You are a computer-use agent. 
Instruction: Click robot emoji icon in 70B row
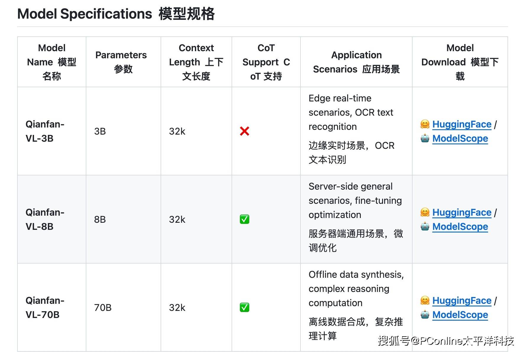click(x=425, y=315)
